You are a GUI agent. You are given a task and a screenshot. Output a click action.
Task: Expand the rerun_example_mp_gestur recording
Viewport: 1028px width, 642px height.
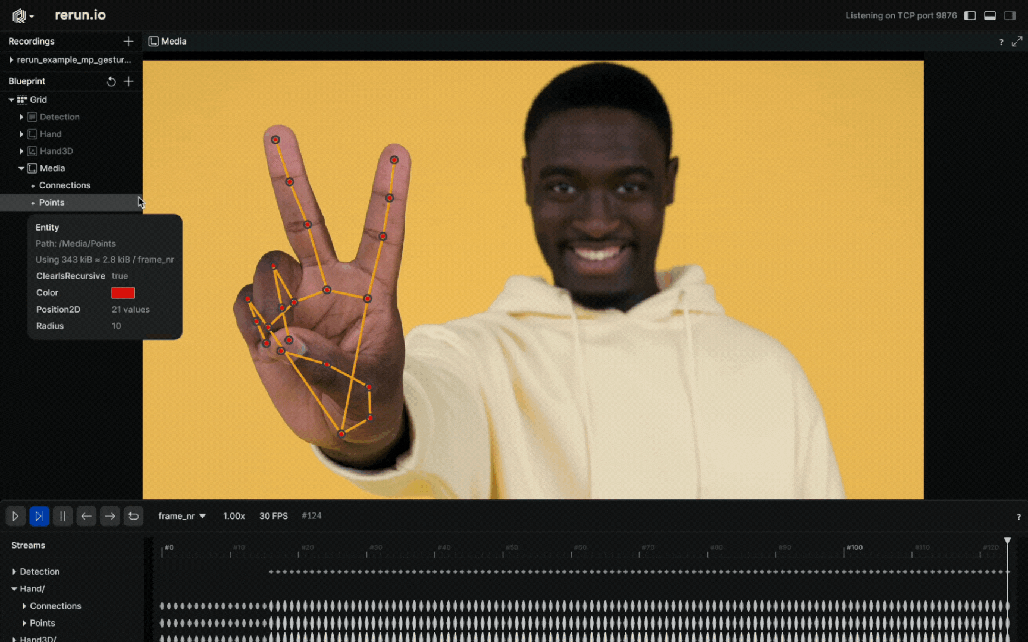coord(11,59)
